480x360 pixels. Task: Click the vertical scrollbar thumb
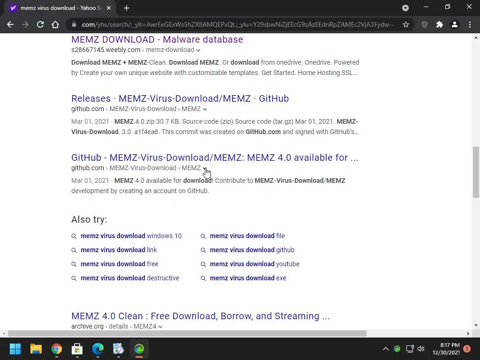click(x=476, y=172)
